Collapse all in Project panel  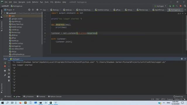coord(33,10)
